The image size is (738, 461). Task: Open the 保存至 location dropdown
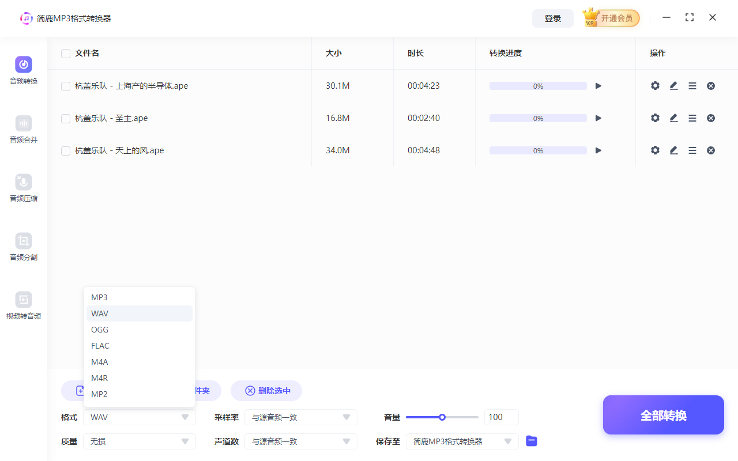pos(462,441)
